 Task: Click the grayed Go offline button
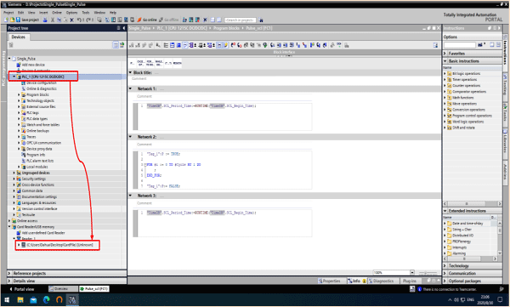pyautogui.click(x=169, y=20)
